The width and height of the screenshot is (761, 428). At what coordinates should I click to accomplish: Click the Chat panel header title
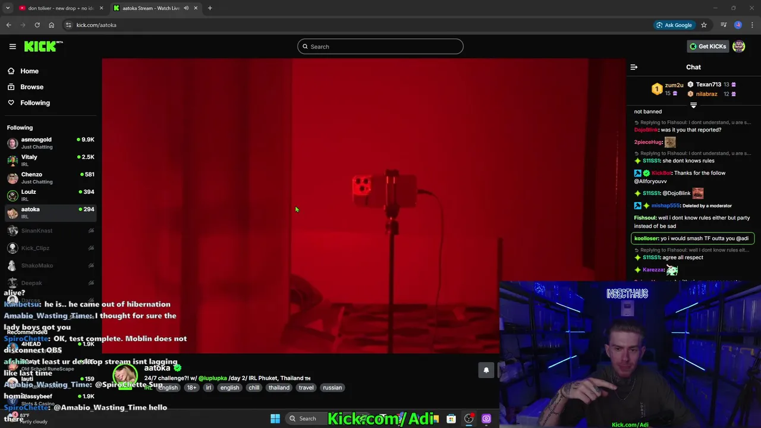693,67
